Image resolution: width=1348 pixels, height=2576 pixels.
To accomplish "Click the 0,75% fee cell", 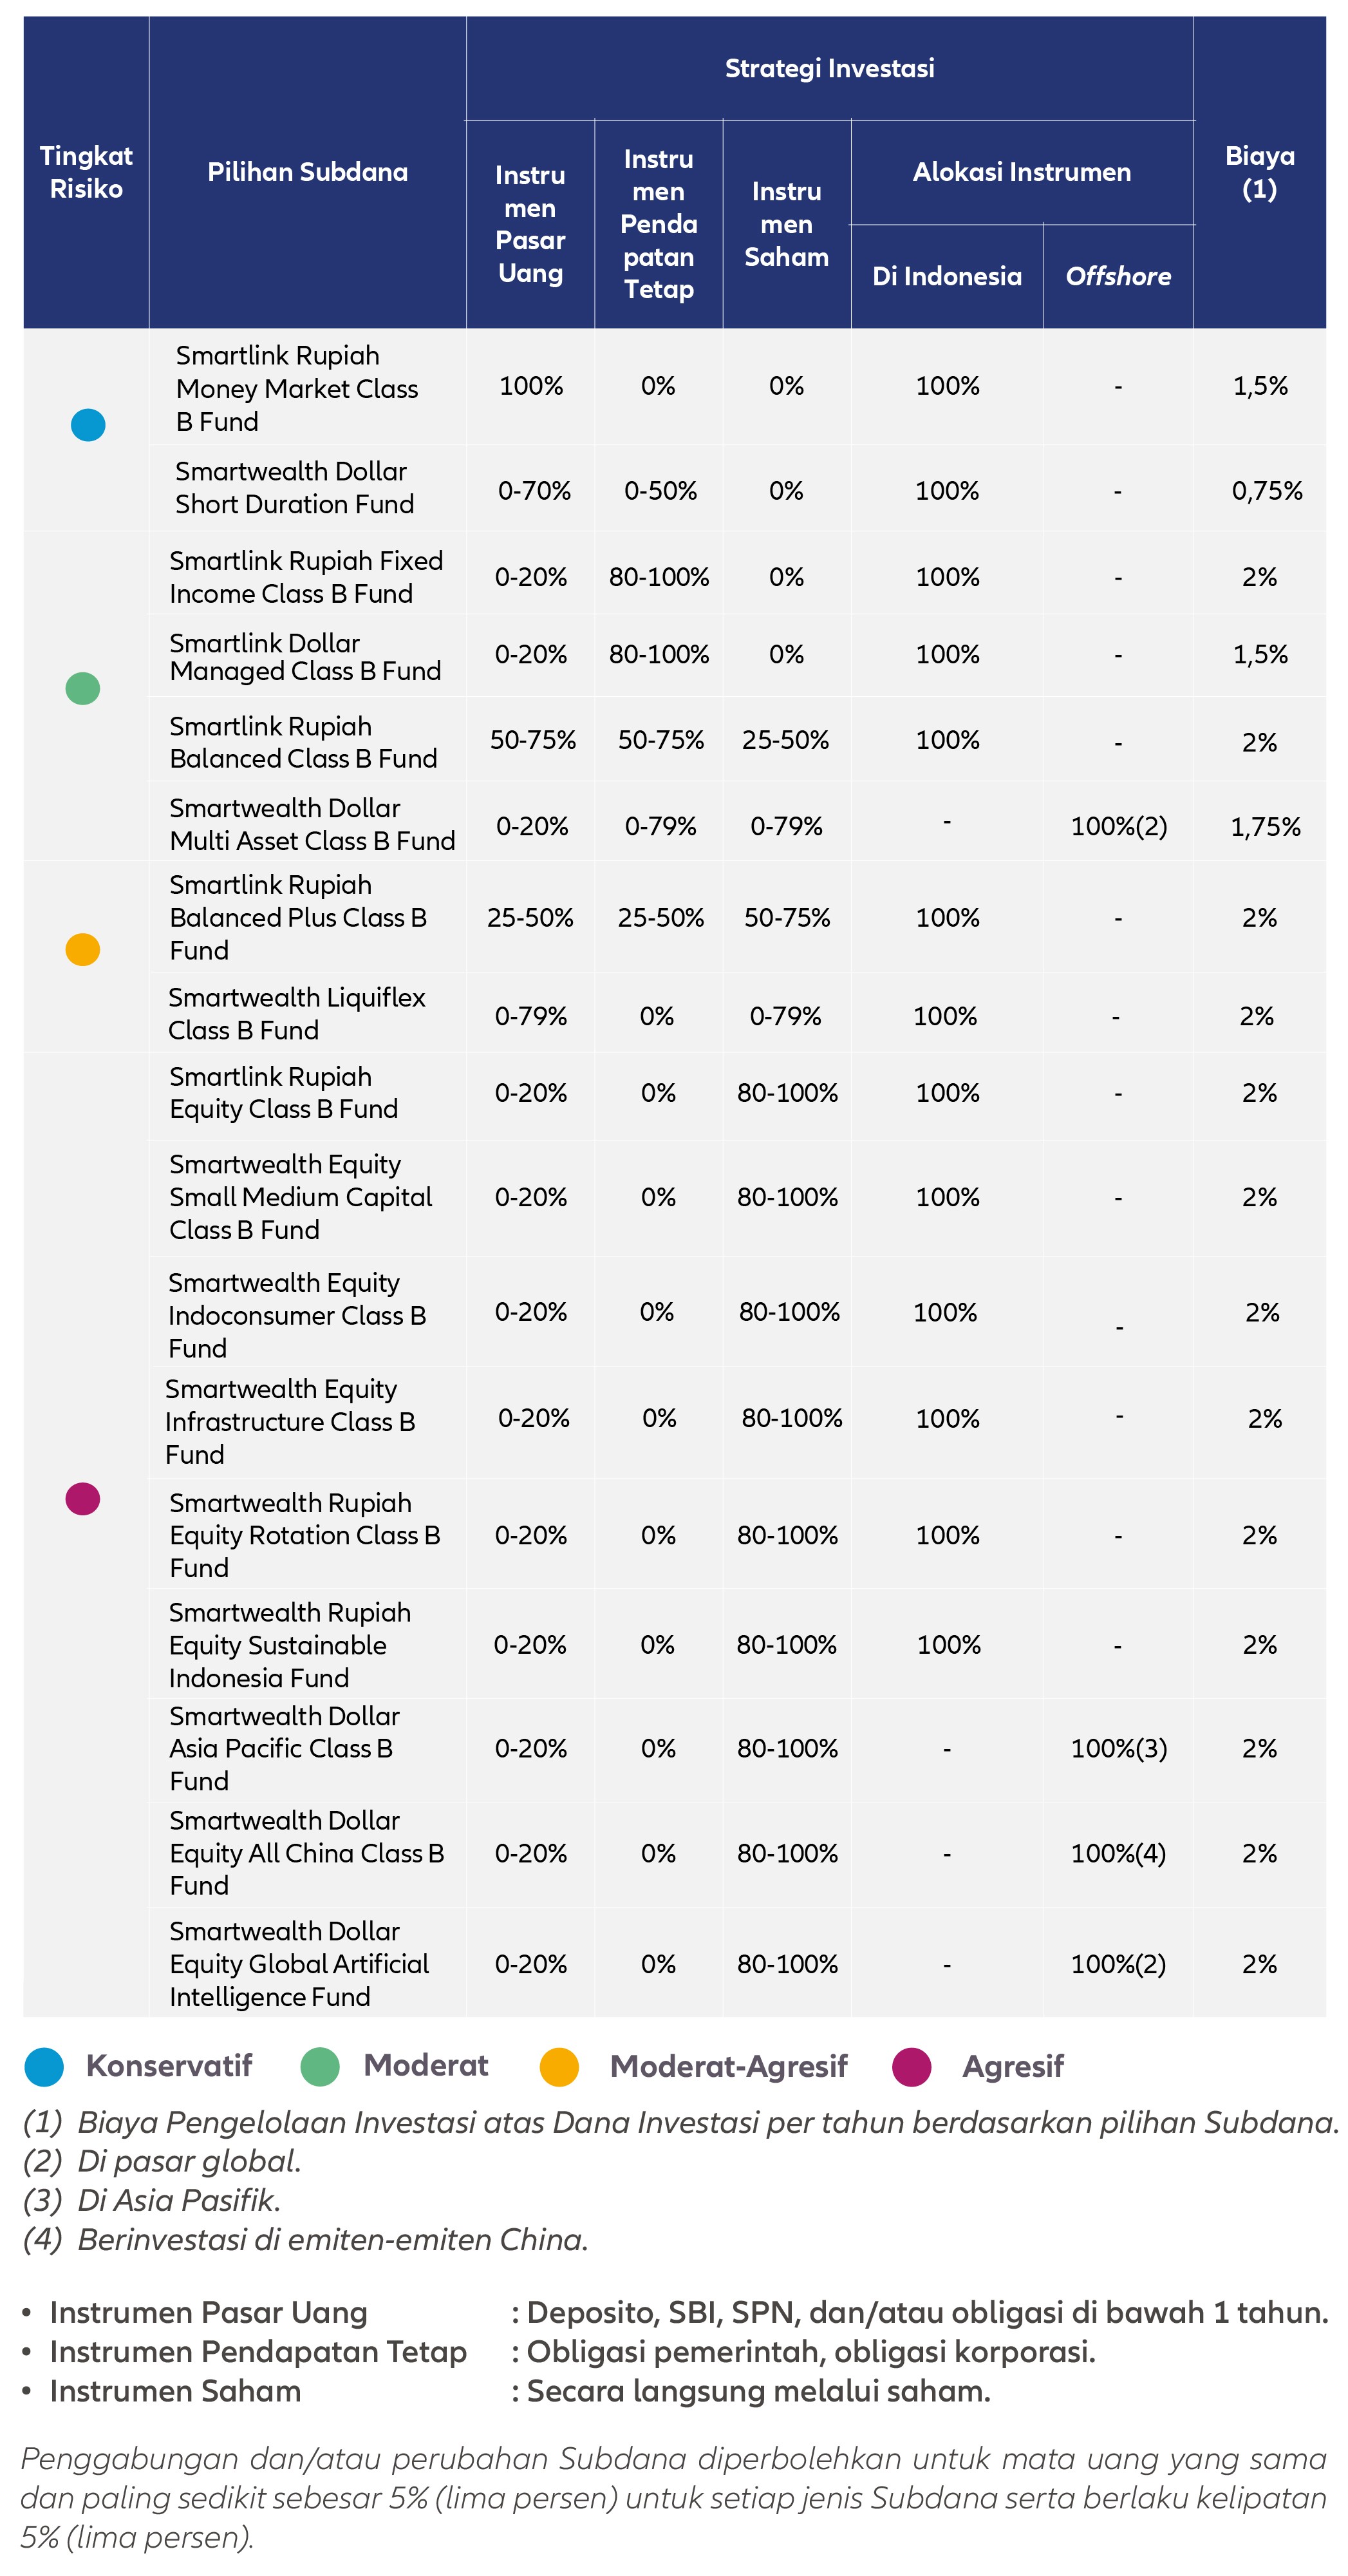I will point(1266,491).
